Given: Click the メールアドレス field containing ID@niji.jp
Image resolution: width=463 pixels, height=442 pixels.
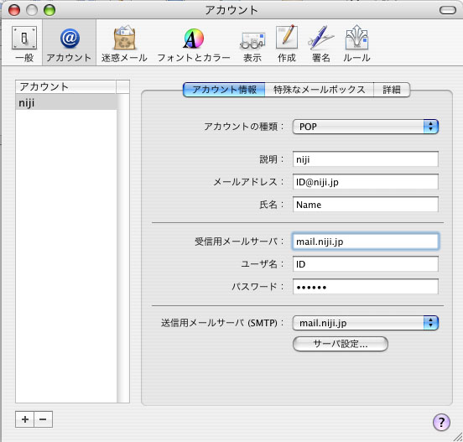Looking at the screenshot, I should coord(366,182).
